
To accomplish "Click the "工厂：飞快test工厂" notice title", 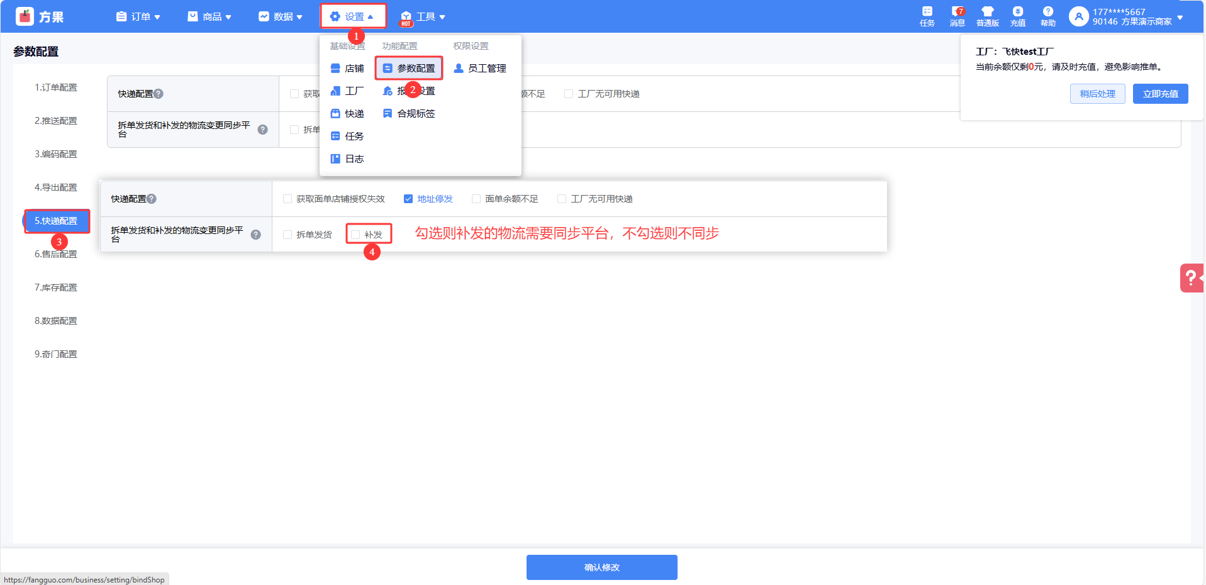I will pyautogui.click(x=1015, y=52).
